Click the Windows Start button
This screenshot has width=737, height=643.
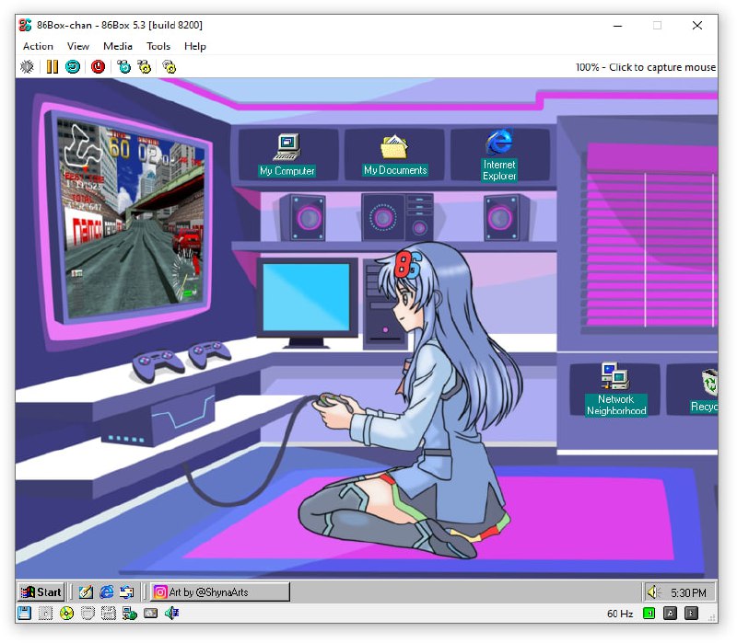pyautogui.click(x=41, y=592)
